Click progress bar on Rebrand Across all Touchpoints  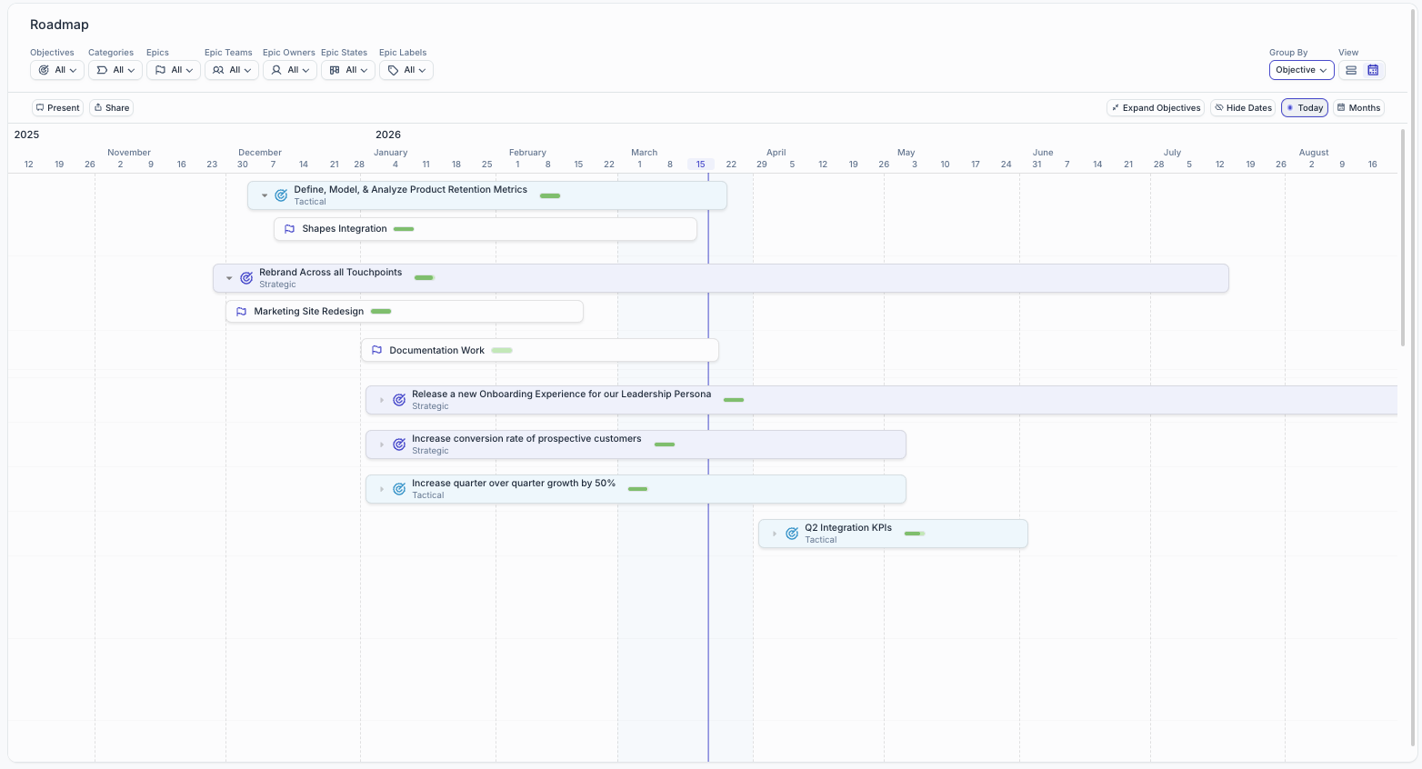pyautogui.click(x=425, y=278)
